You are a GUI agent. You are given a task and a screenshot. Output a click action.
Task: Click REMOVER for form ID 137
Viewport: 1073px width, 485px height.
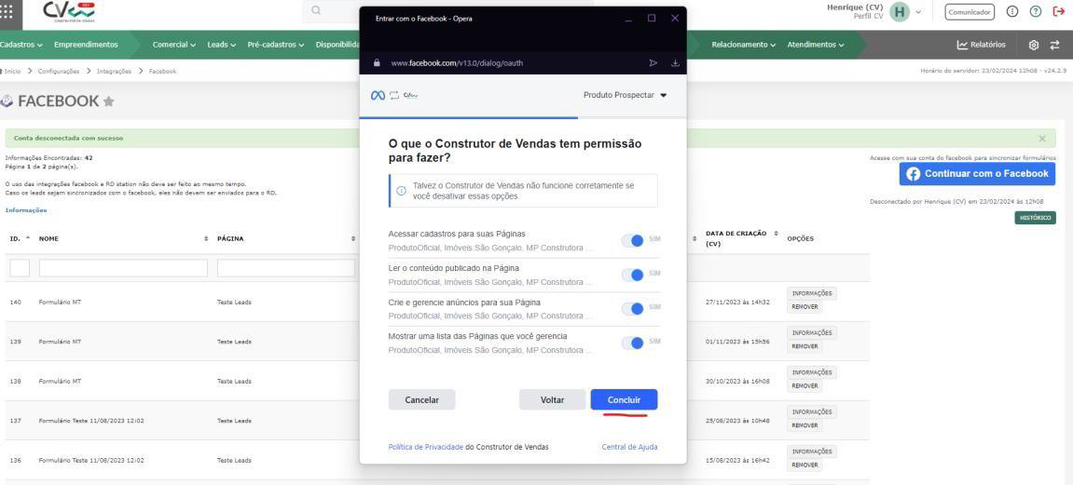point(805,425)
